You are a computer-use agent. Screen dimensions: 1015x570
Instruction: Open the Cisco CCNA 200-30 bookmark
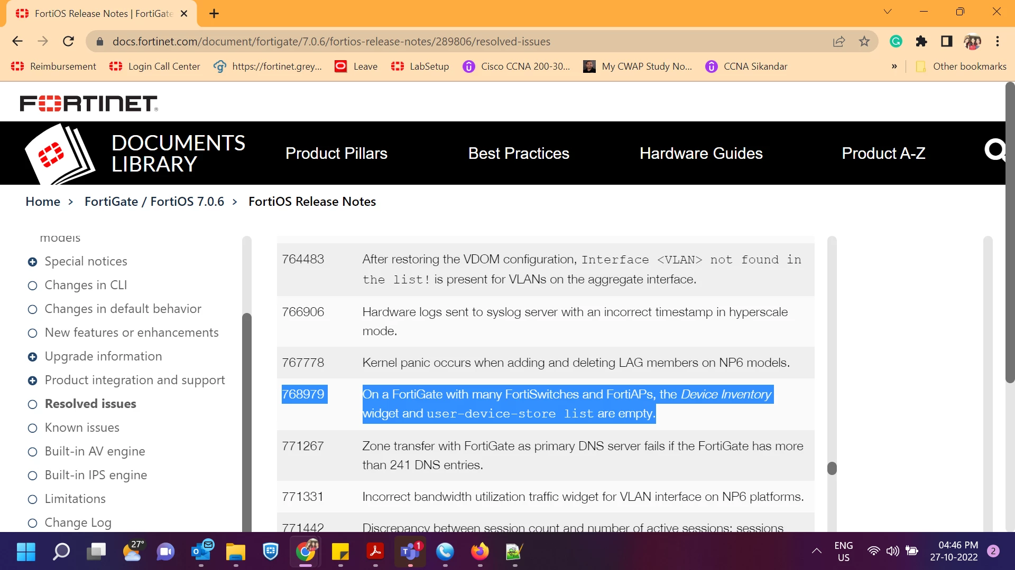point(516,66)
